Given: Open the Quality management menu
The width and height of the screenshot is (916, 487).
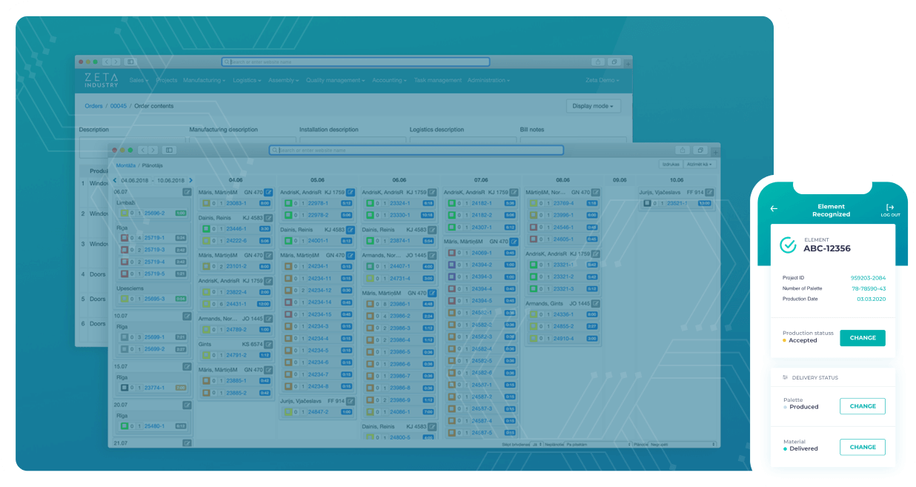Looking at the screenshot, I should point(335,80).
